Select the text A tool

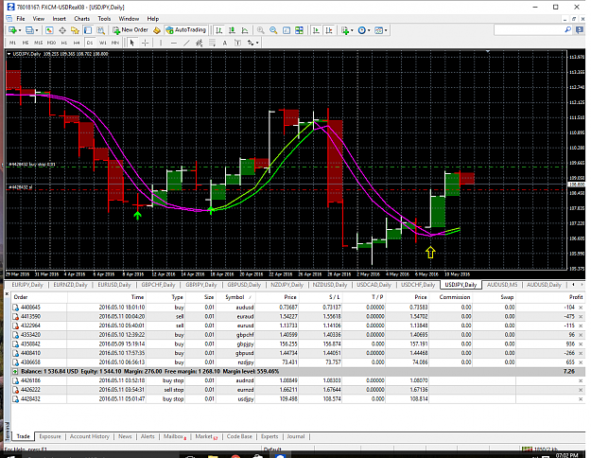225,43
